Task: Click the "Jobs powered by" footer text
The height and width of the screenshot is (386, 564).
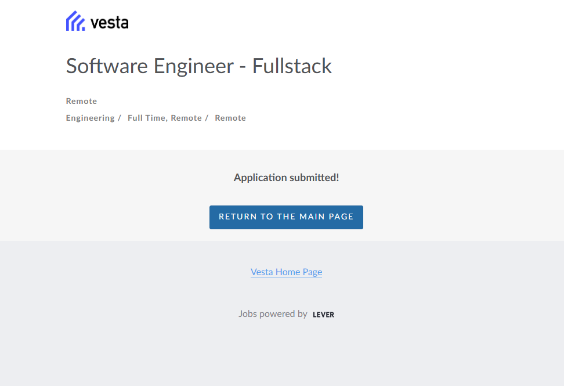Action: (273, 314)
